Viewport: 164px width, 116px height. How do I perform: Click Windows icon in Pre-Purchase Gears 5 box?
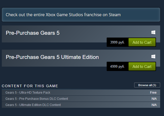(x=153, y=32)
